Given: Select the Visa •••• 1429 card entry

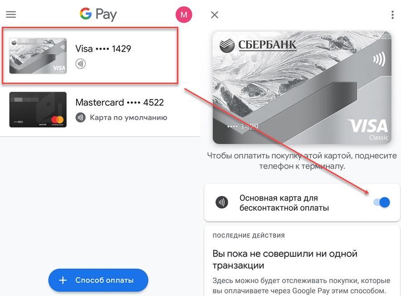Looking at the screenshot, I should pos(90,55).
